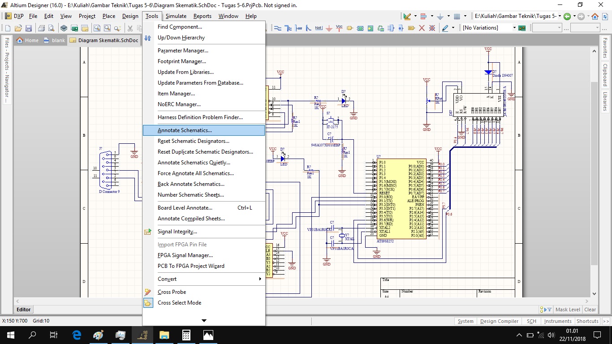Select the Place Bus tool icon

point(288,28)
